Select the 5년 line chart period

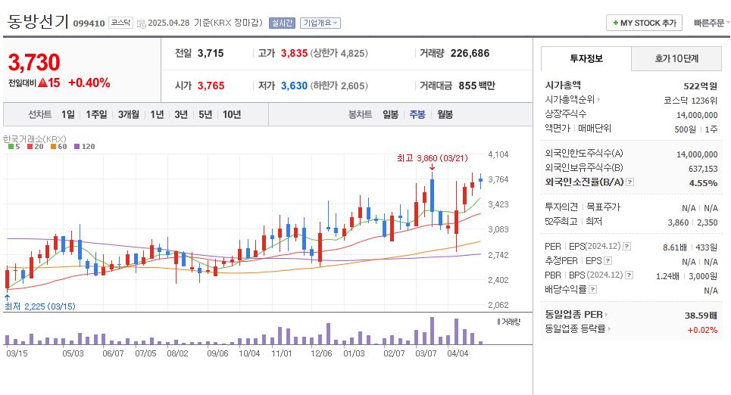[x=205, y=114]
